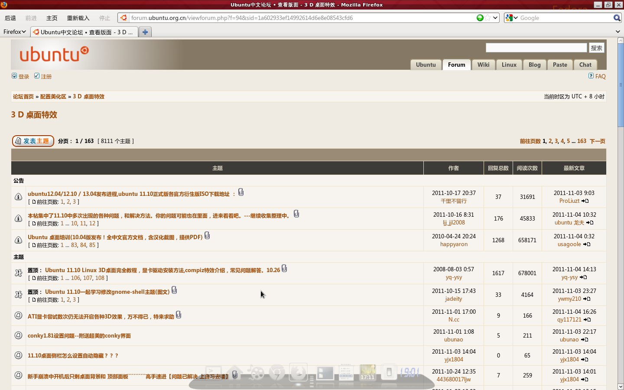Open the Paste site tab
Image resolution: width=624 pixels, height=390 pixels.
(560, 65)
